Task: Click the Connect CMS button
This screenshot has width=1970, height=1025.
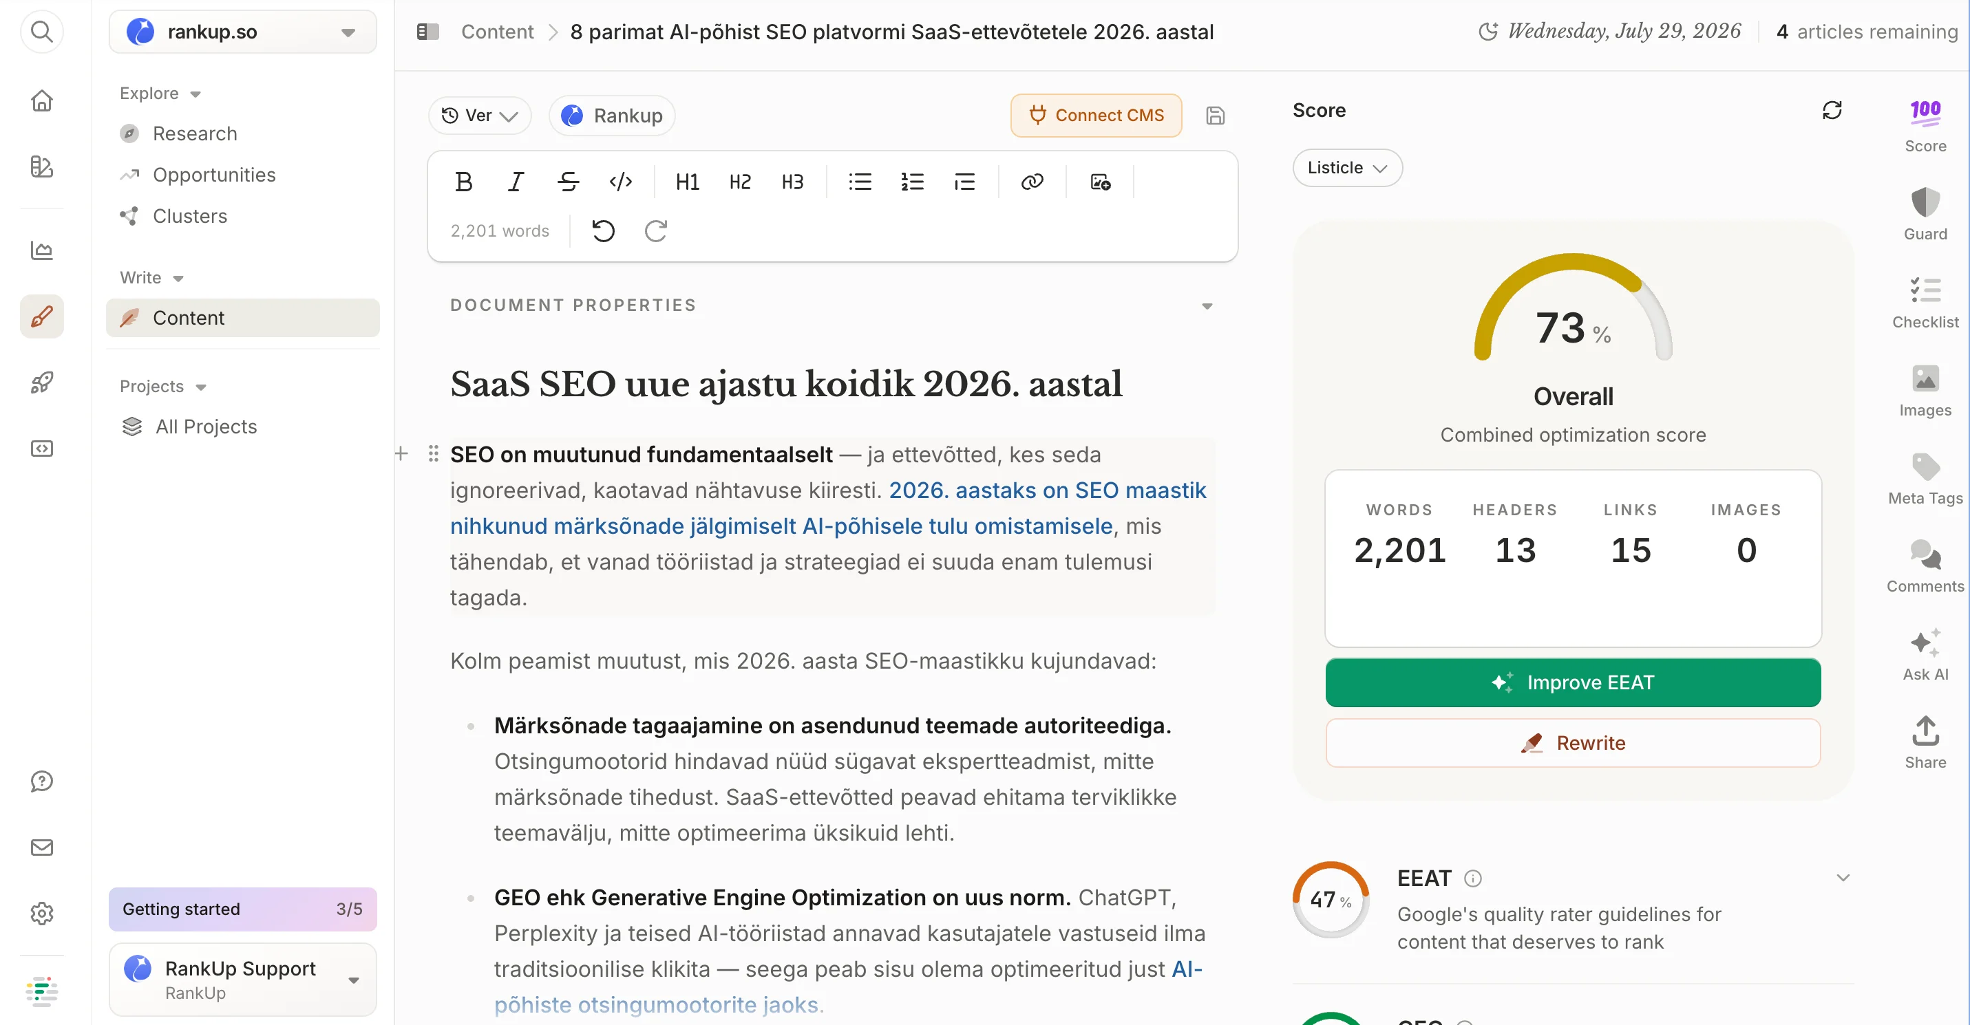Action: coord(1096,116)
